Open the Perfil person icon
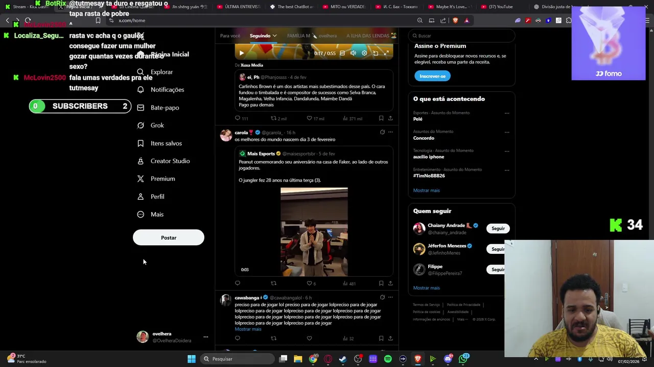 pos(141,197)
